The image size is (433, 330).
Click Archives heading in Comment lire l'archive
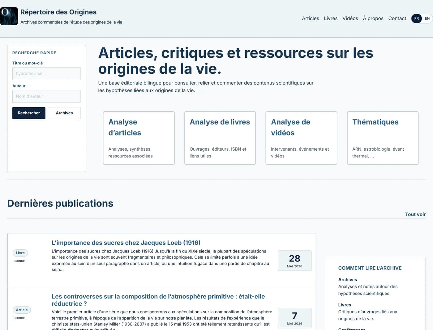(348, 280)
